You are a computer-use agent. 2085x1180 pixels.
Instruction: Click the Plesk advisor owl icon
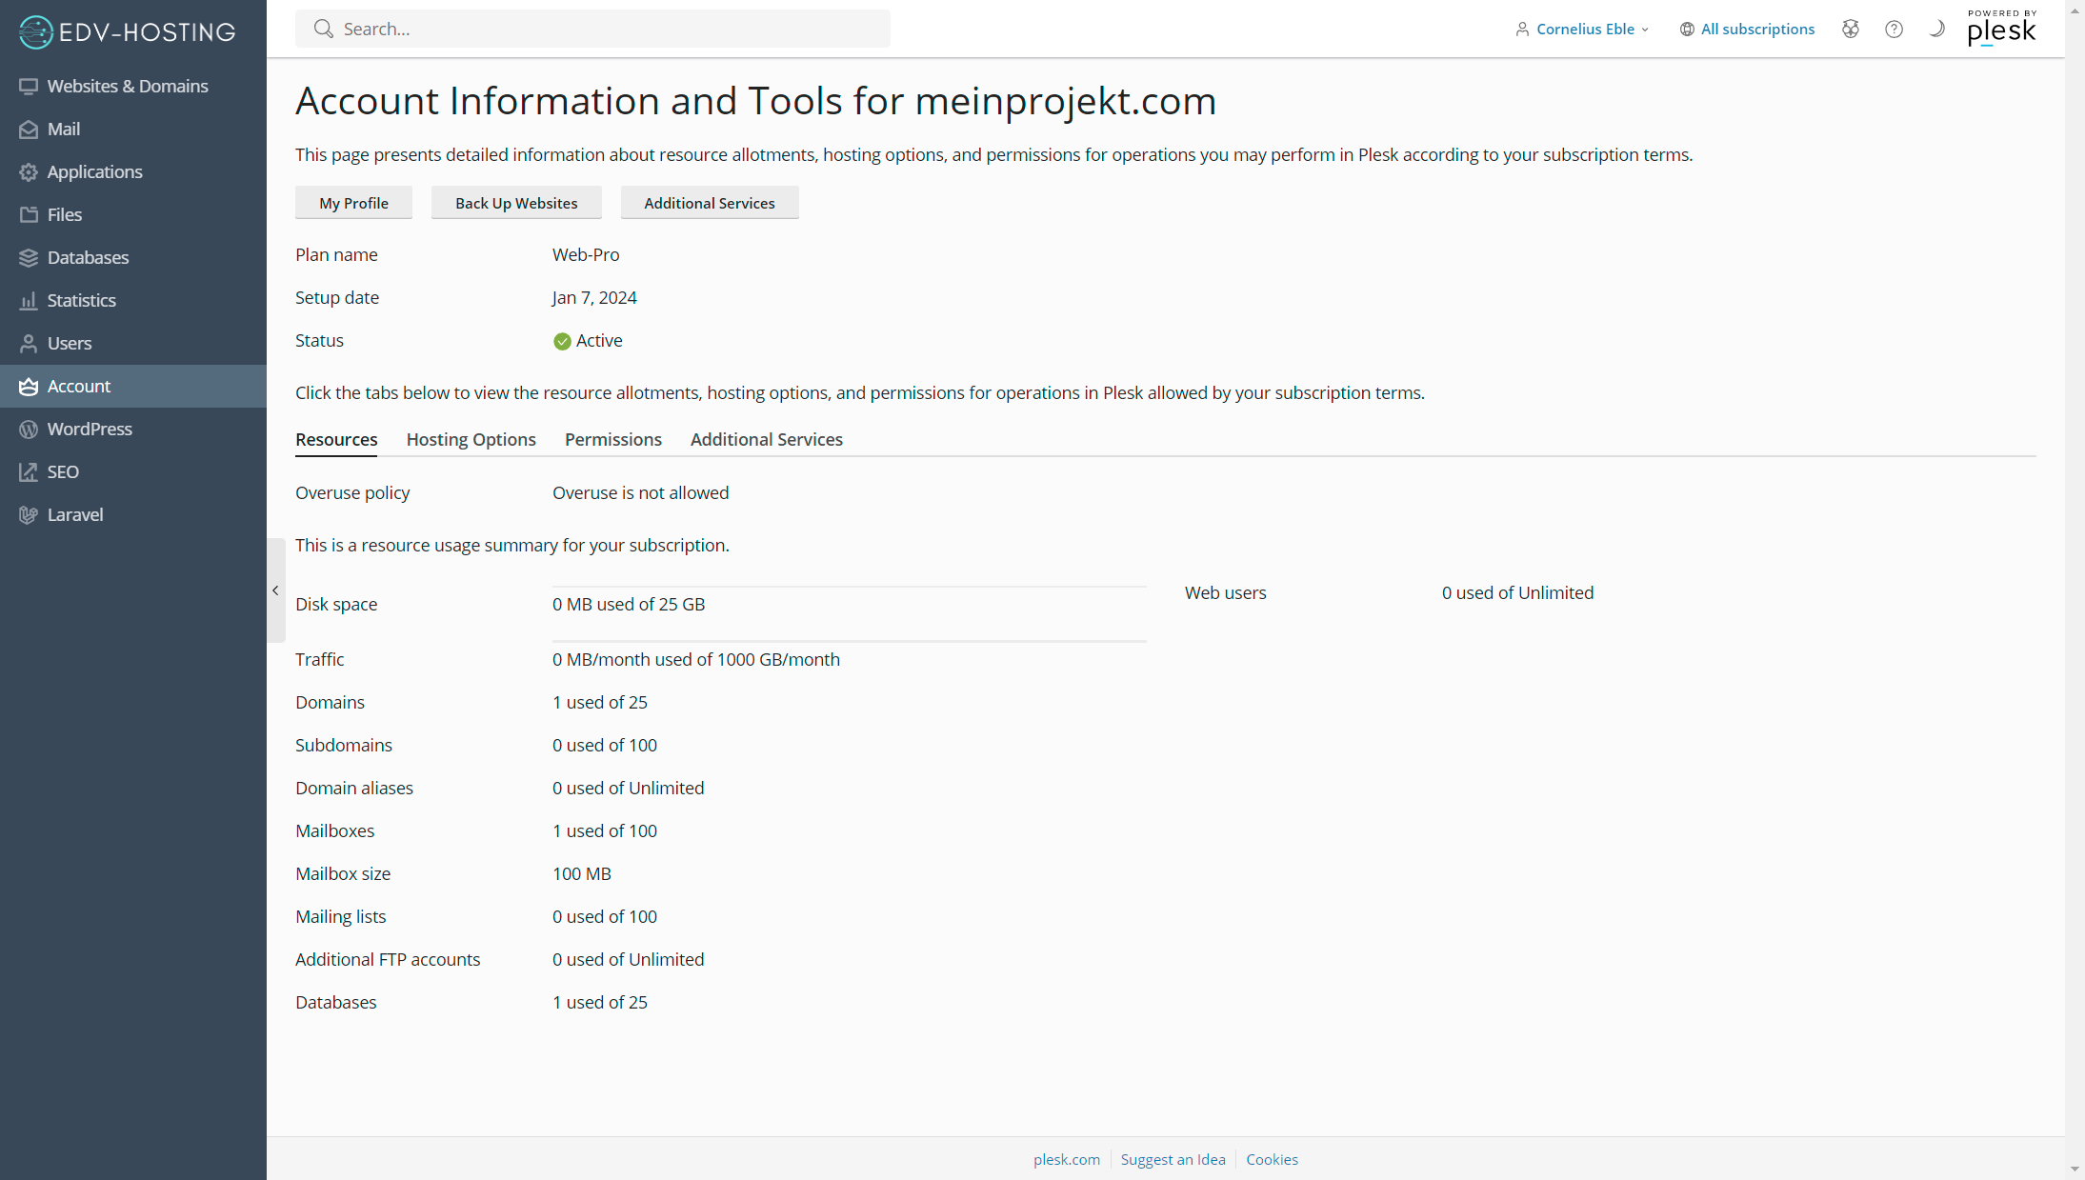[x=1850, y=30]
